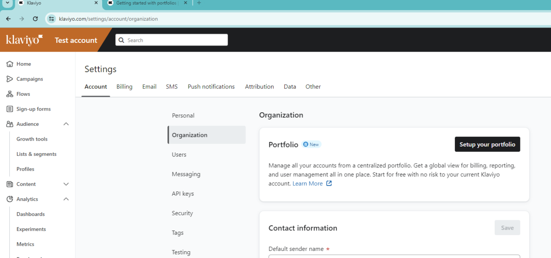The height and width of the screenshot is (258, 551).
Task: Switch to Getting started with portfolios tab
Action: click(147, 3)
